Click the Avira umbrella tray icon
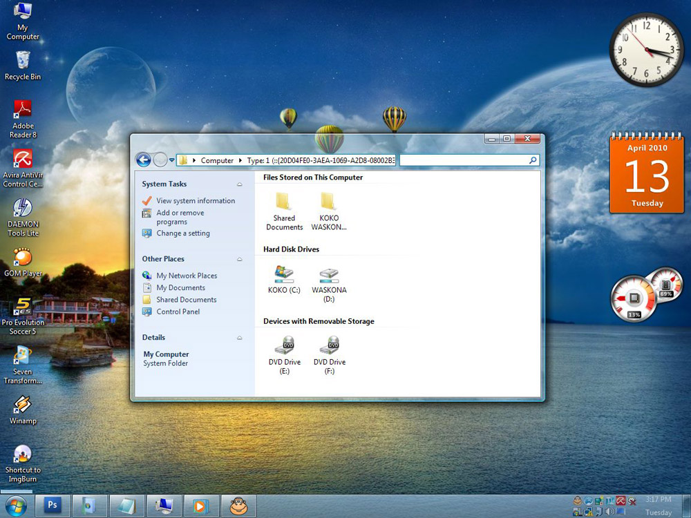This screenshot has height=518, width=691. 621,501
